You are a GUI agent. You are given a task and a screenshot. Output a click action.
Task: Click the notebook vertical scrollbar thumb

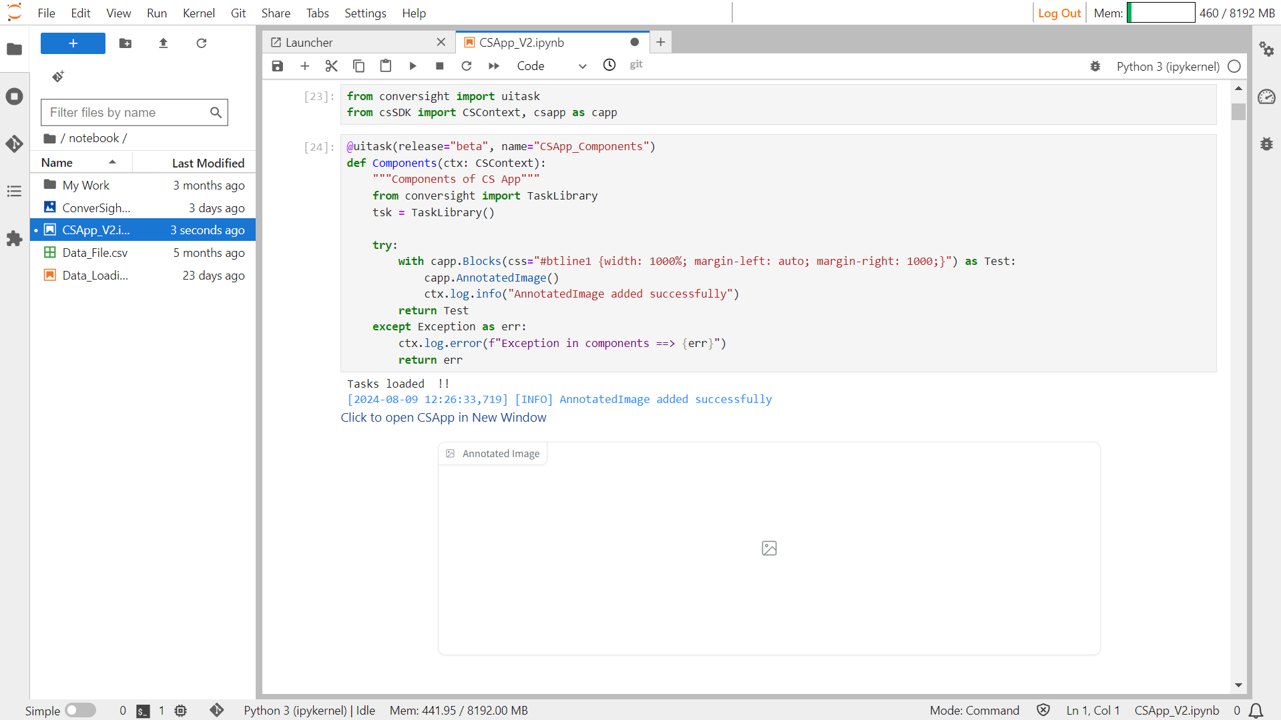click(x=1238, y=111)
